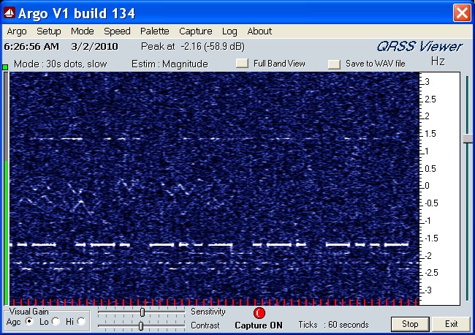Viewport: 475px width, 335px height.
Task: Click the Peak at -2.16 readout
Action: (193, 46)
